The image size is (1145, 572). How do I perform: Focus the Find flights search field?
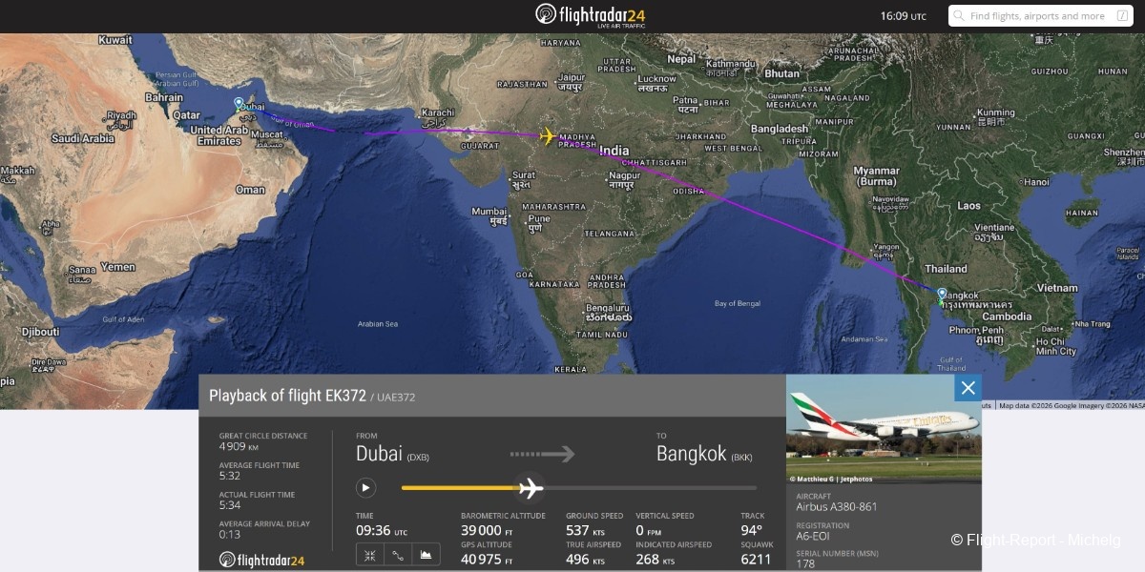[1041, 16]
